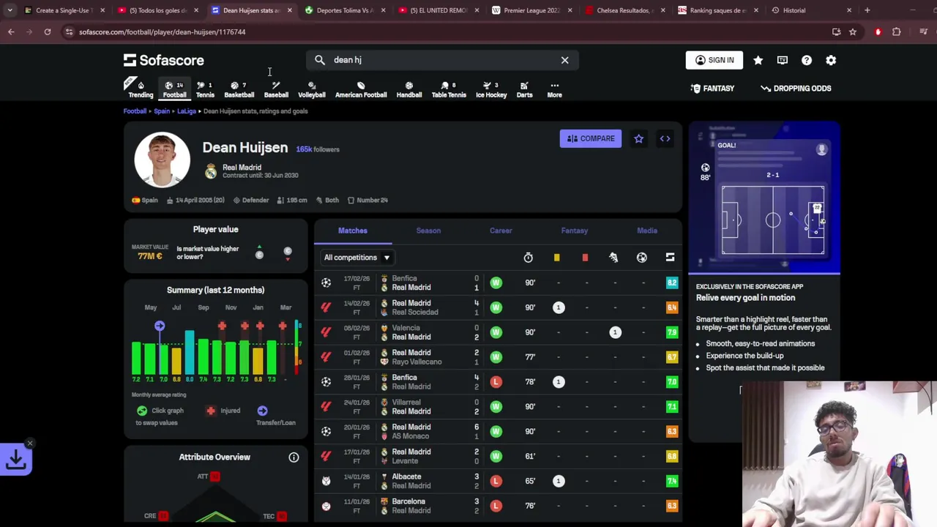This screenshot has height=527, width=937.
Task: Select the Tennis sport icon
Action: pos(205,89)
